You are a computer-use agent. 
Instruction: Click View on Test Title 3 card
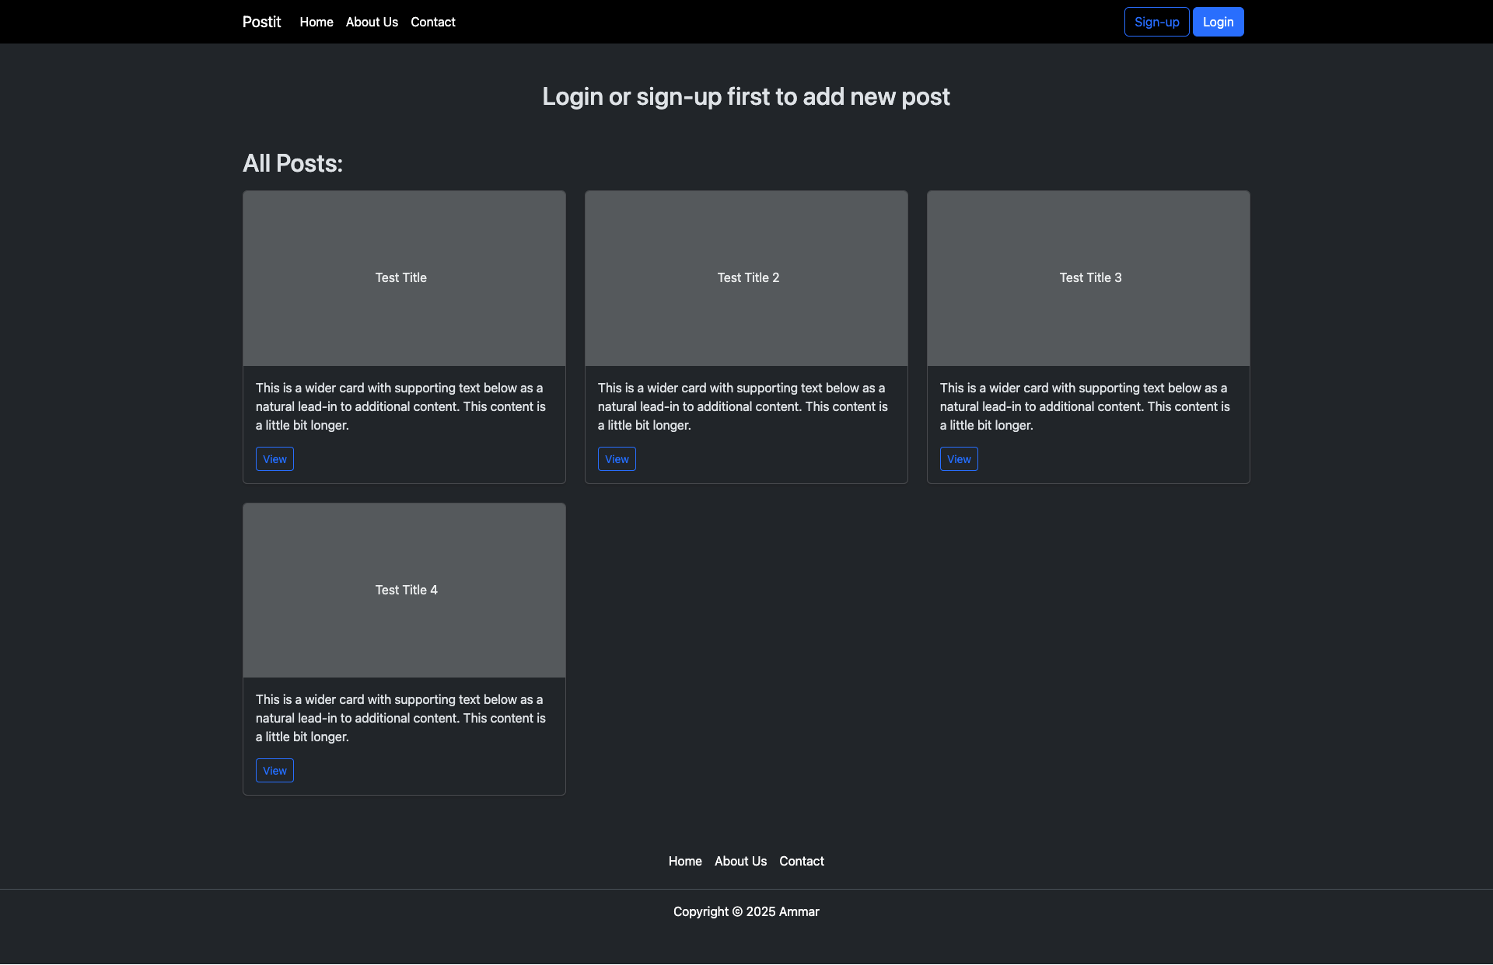pyautogui.click(x=959, y=459)
